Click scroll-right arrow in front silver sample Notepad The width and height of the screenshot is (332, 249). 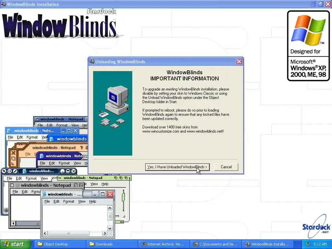pos(105,233)
